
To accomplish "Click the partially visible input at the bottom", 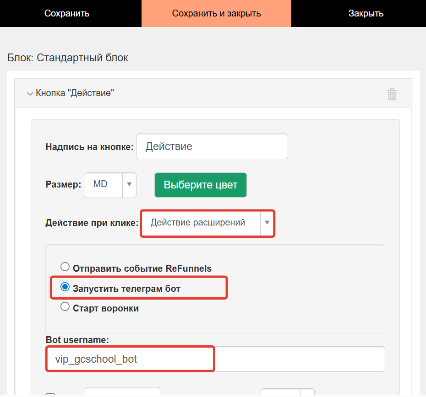I will (x=122, y=393).
